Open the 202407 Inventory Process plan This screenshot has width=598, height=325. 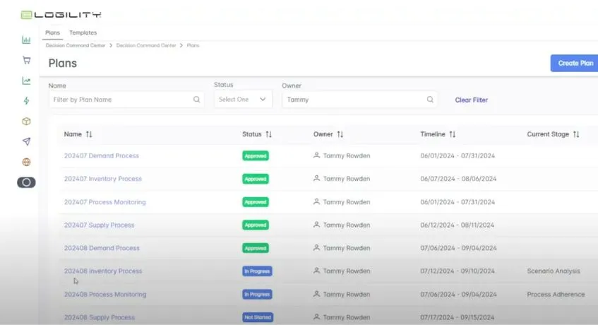102,179
